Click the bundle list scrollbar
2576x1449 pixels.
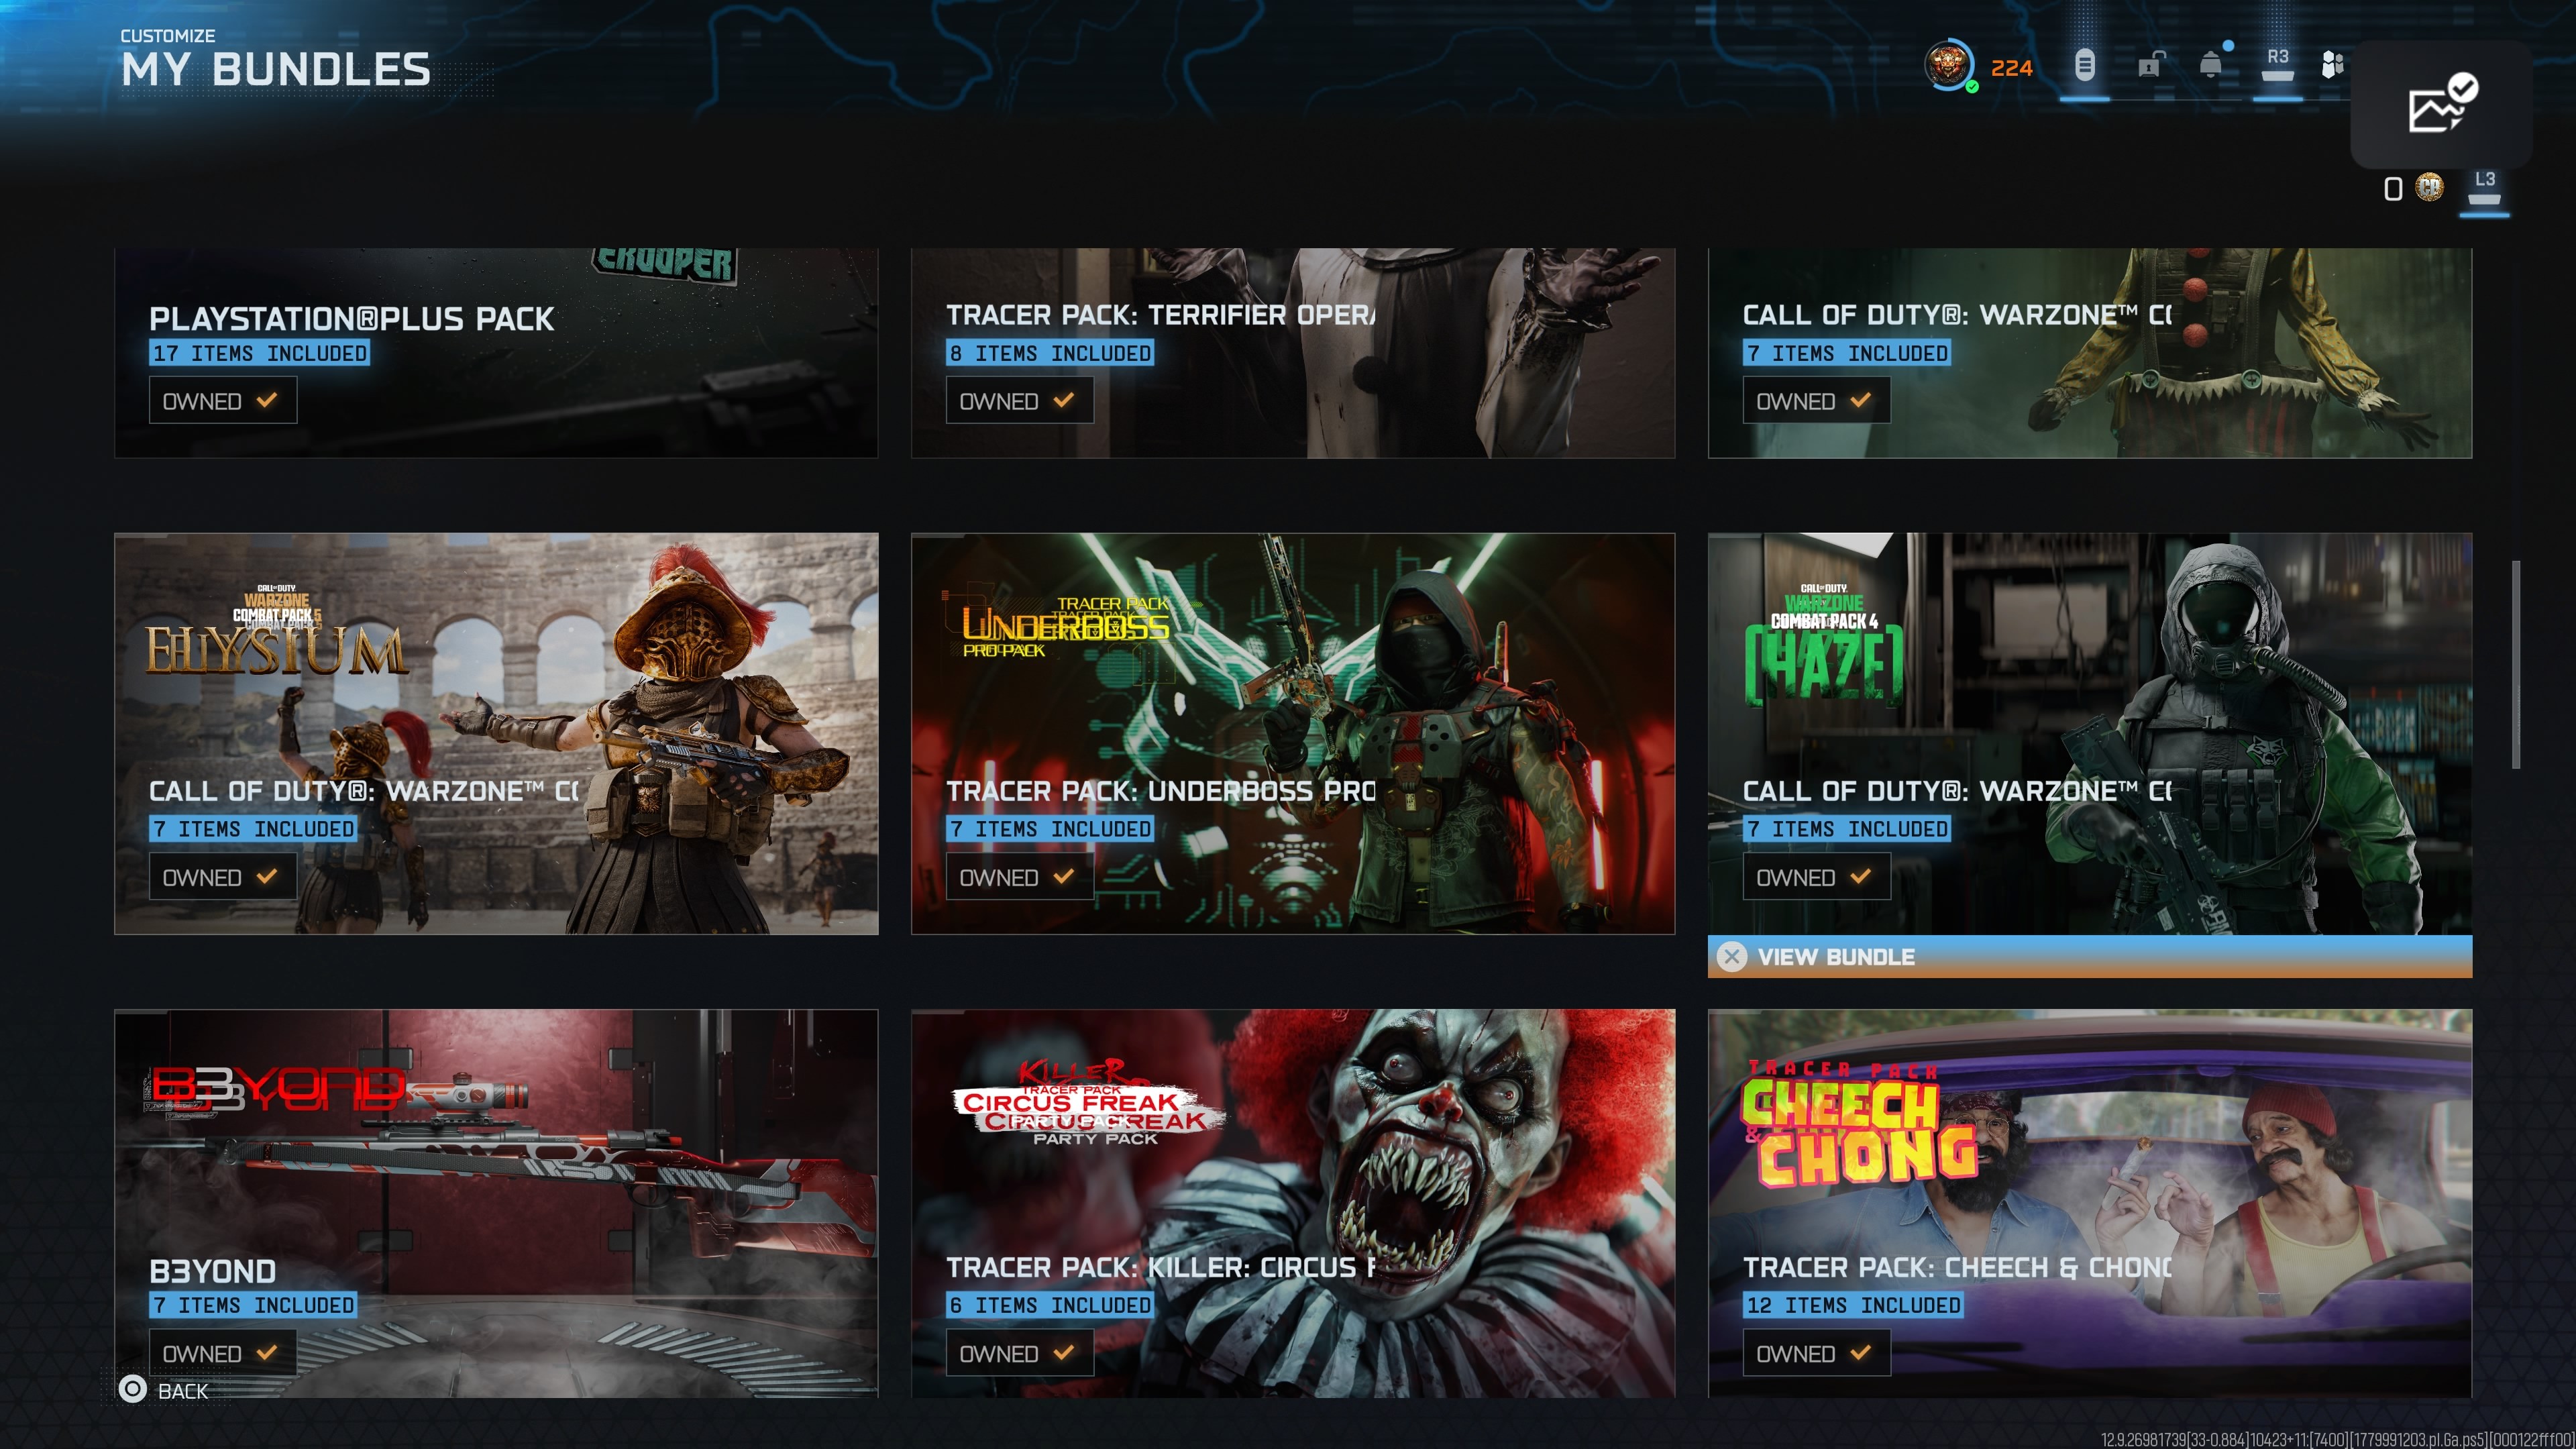[x=2515, y=664]
